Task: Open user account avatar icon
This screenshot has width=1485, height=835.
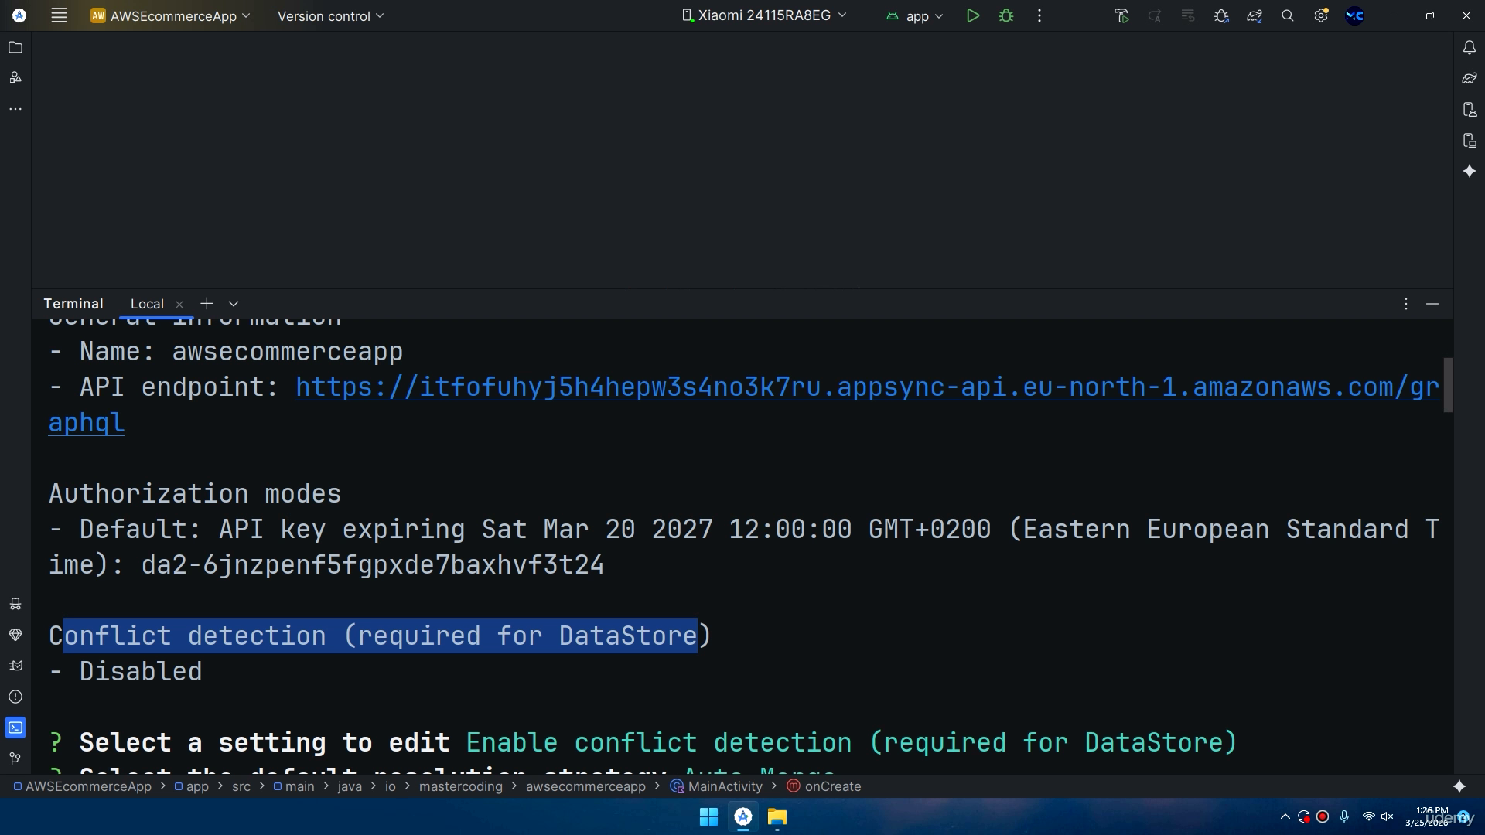Action: click(x=1354, y=15)
